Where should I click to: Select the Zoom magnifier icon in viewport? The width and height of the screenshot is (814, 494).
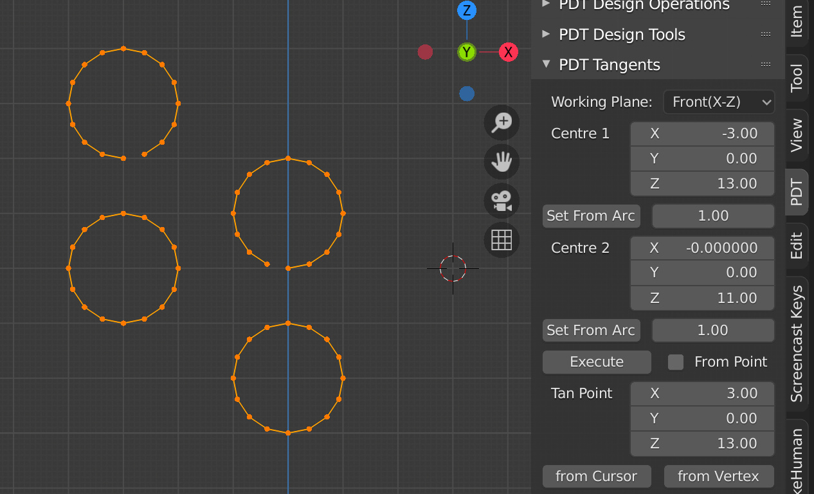tap(501, 122)
